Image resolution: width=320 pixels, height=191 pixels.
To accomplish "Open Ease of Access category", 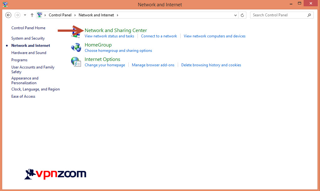I will [x=23, y=96].
